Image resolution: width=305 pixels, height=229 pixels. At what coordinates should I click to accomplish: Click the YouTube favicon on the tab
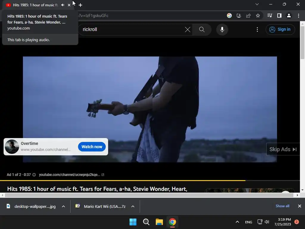8,5
